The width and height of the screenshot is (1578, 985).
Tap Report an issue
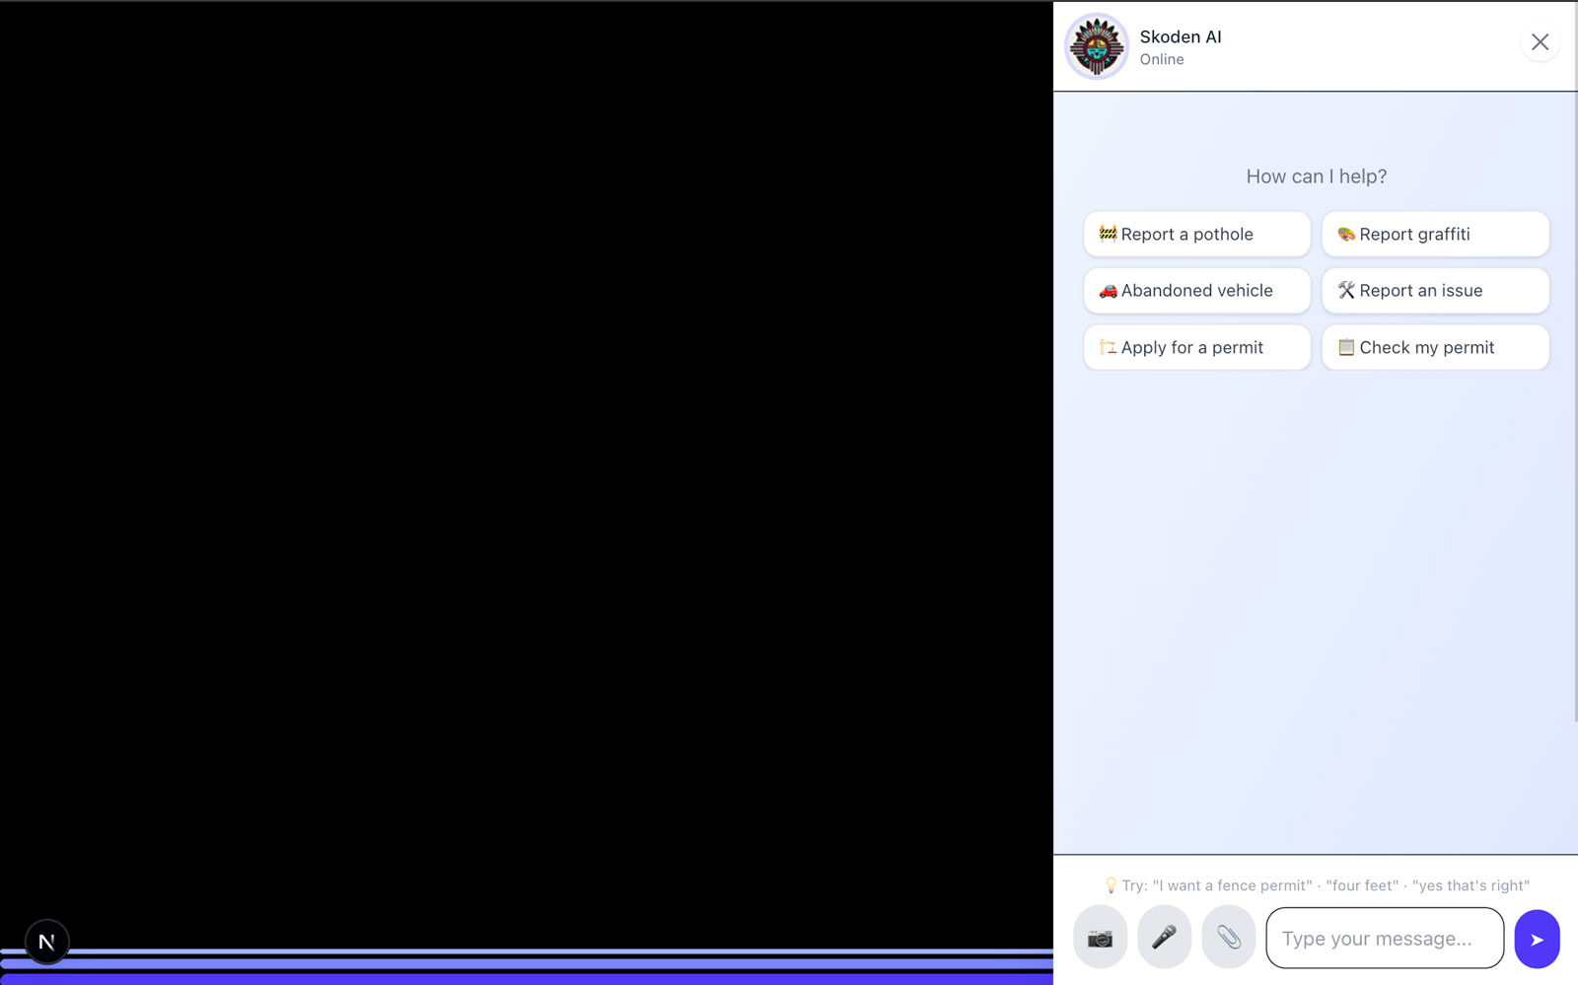[1435, 291]
